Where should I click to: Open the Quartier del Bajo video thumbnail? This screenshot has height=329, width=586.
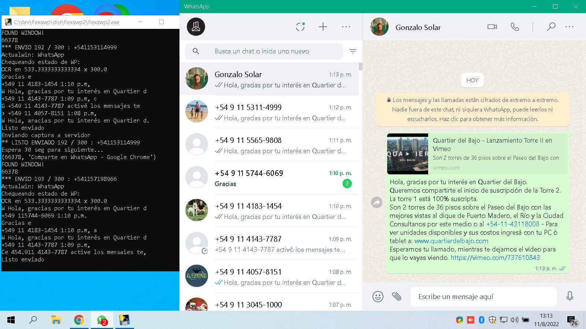click(x=408, y=154)
